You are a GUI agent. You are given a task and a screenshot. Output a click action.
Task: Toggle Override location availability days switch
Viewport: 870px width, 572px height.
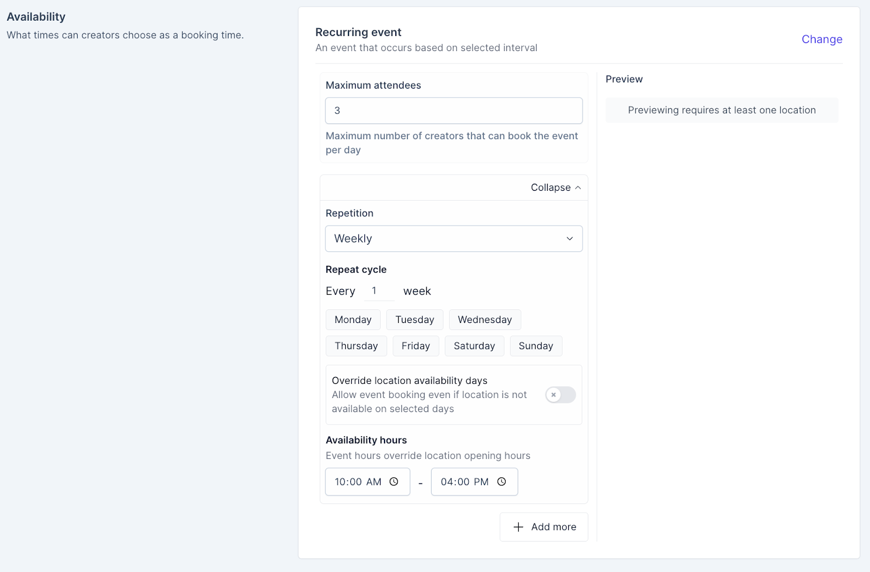[x=561, y=395]
